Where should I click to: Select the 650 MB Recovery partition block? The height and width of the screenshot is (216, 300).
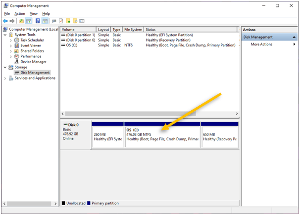tap(220, 135)
